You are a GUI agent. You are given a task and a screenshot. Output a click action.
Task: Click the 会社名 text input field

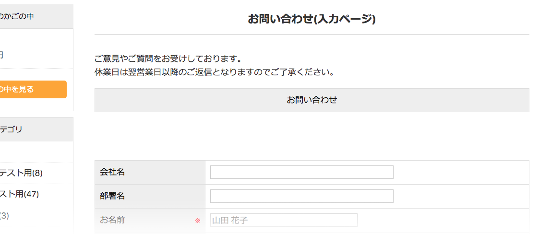coord(301,172)
